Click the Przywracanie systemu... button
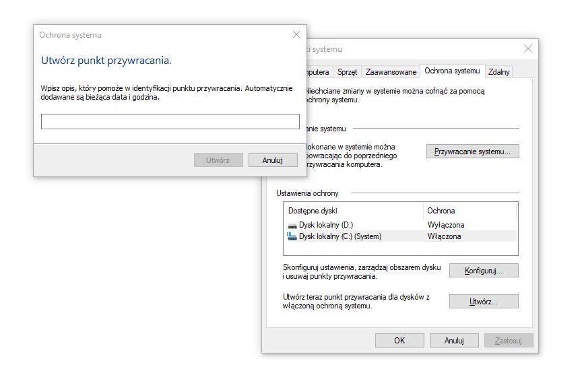Viewport: 582px width, 369px height. [x=472, y=152]
